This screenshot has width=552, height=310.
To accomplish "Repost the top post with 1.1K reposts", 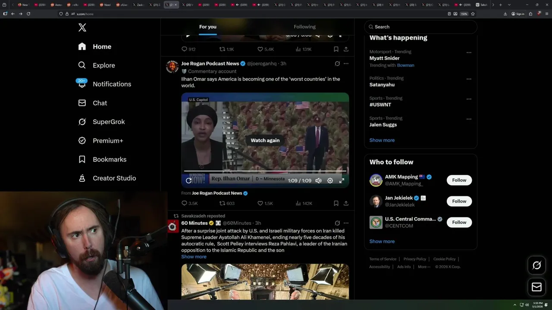I will [226, 49].
